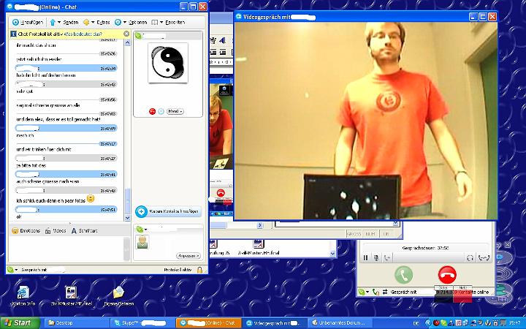
Task: Open the Optionen dropdown arrow
Action: click(125, 23)
